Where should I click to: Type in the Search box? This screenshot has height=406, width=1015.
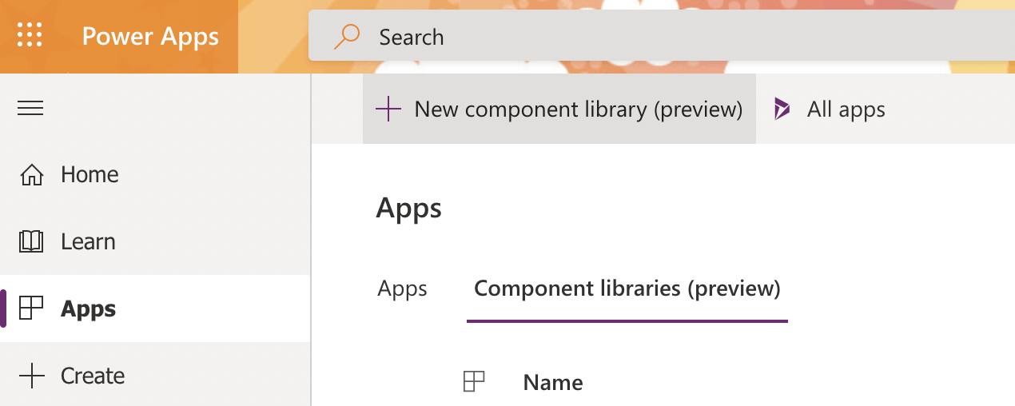click(639, 37)
